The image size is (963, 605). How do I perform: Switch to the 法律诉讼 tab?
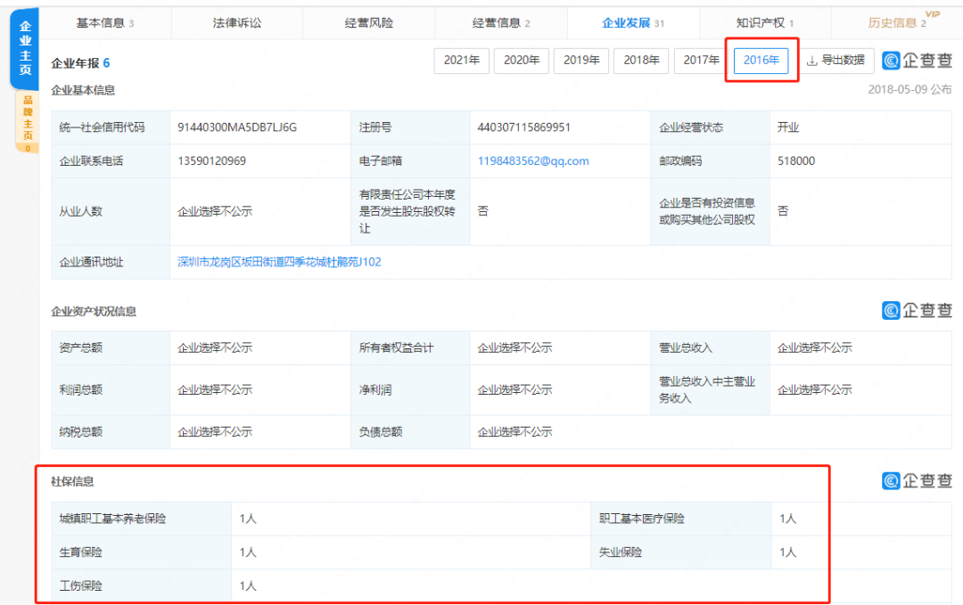click(237, 22)
